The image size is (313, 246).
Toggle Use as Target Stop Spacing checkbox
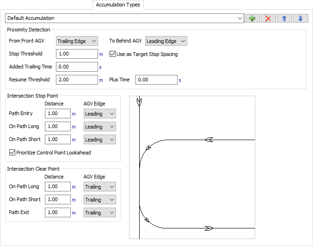point(112,54)
